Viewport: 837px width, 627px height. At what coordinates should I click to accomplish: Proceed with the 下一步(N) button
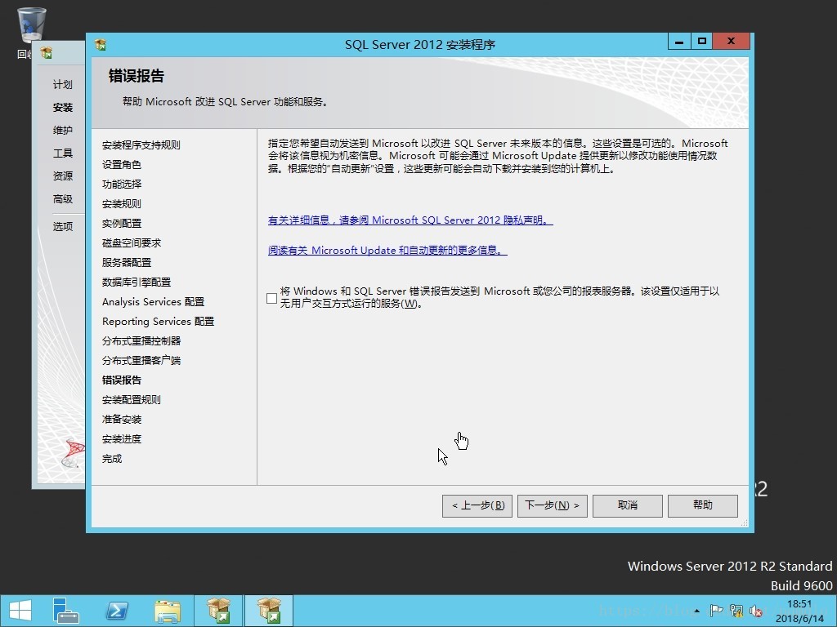[x=553, y=505]
